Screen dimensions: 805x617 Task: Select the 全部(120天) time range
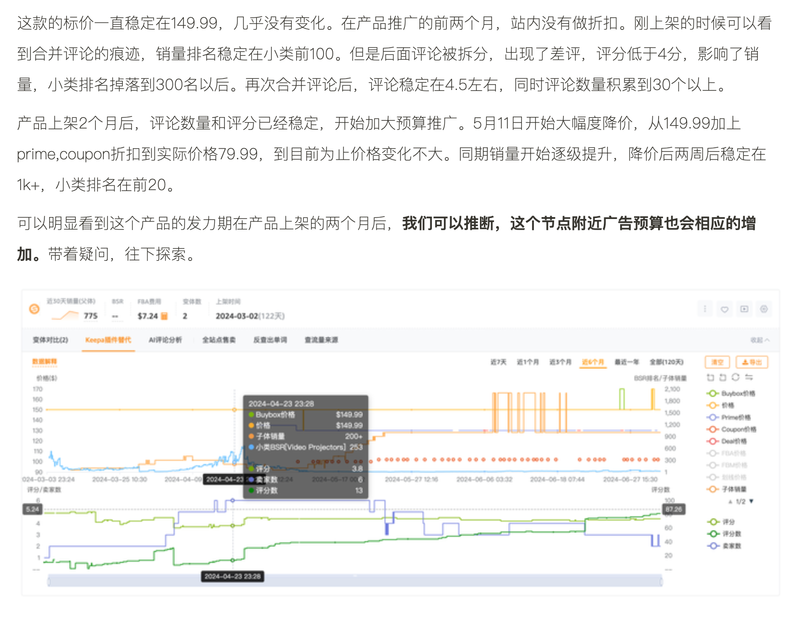pos(666,362)
